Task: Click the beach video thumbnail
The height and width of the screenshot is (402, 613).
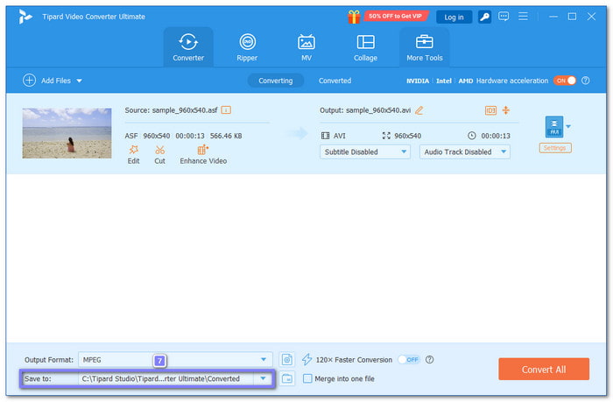Action: click(x=67, y=133)
